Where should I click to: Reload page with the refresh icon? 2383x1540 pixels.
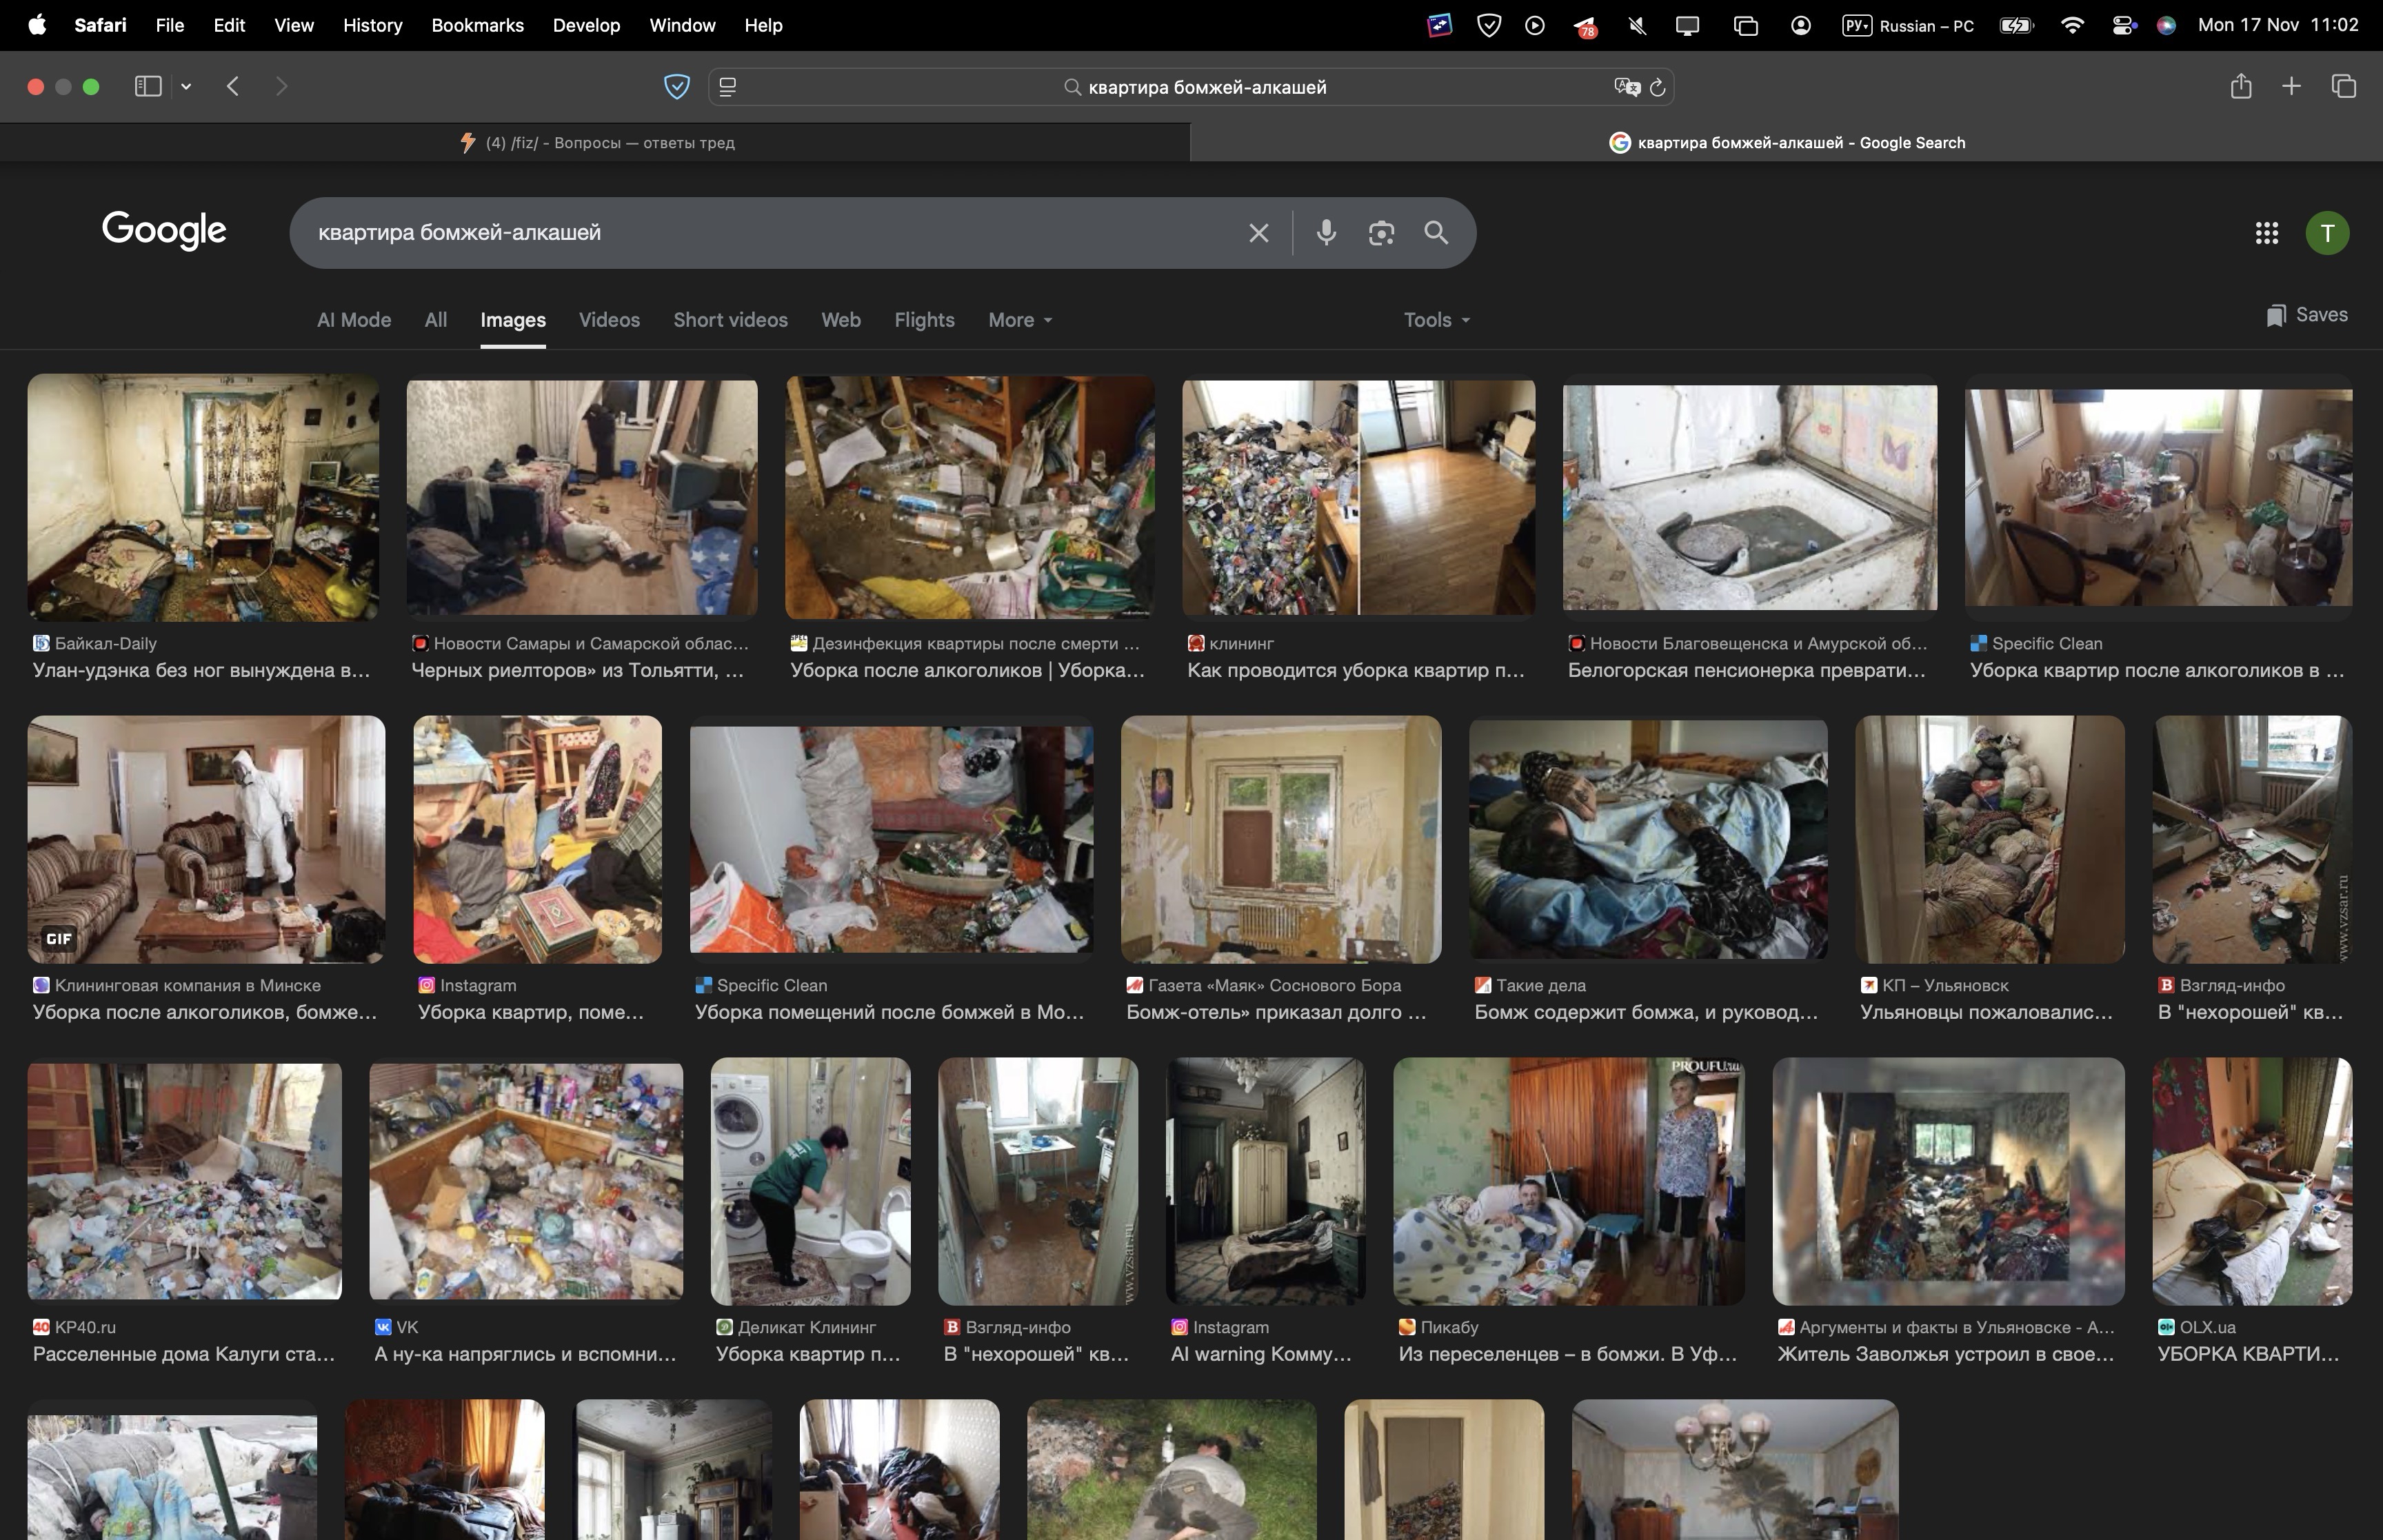(1657, 88)
